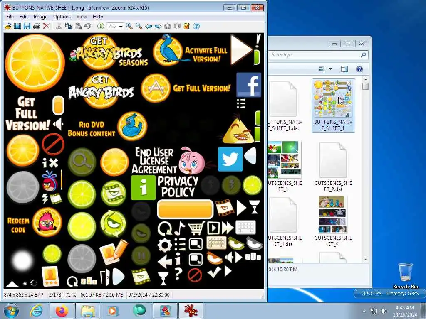
Task: Launch Internet Explorer from the taskbar
Action: [36, 311]
